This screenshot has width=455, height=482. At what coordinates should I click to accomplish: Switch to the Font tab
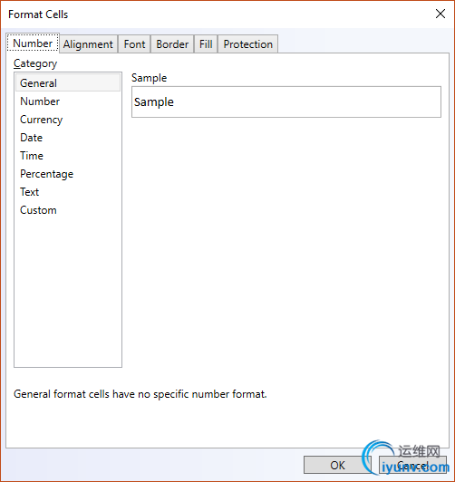point(134,44)
